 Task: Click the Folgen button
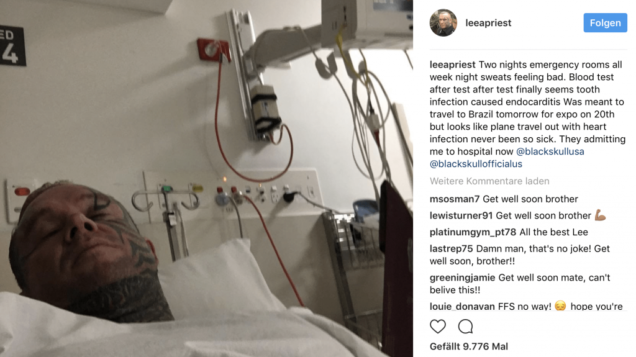pyautogui.click(x=605, y=23)
